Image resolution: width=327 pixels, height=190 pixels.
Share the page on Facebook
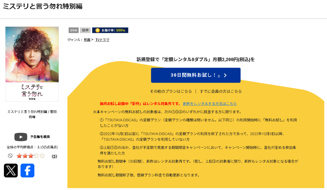pos(27,170)
